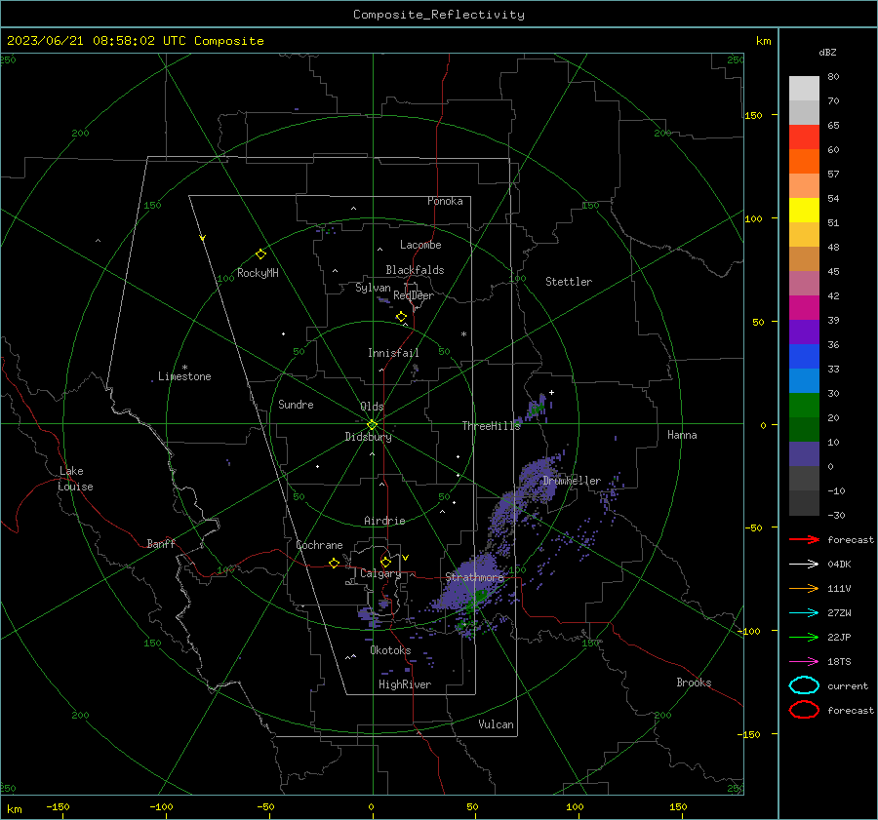Image resolution: width=878 pixels, height=820 pixels.
Task: Click the Hanna town label
Action: 682,435
